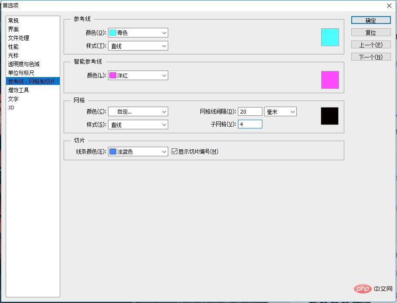This screenshot has height=303, width=397.
Task: Click the large cyan guides color swatch
Action: [x=330, y=37]
